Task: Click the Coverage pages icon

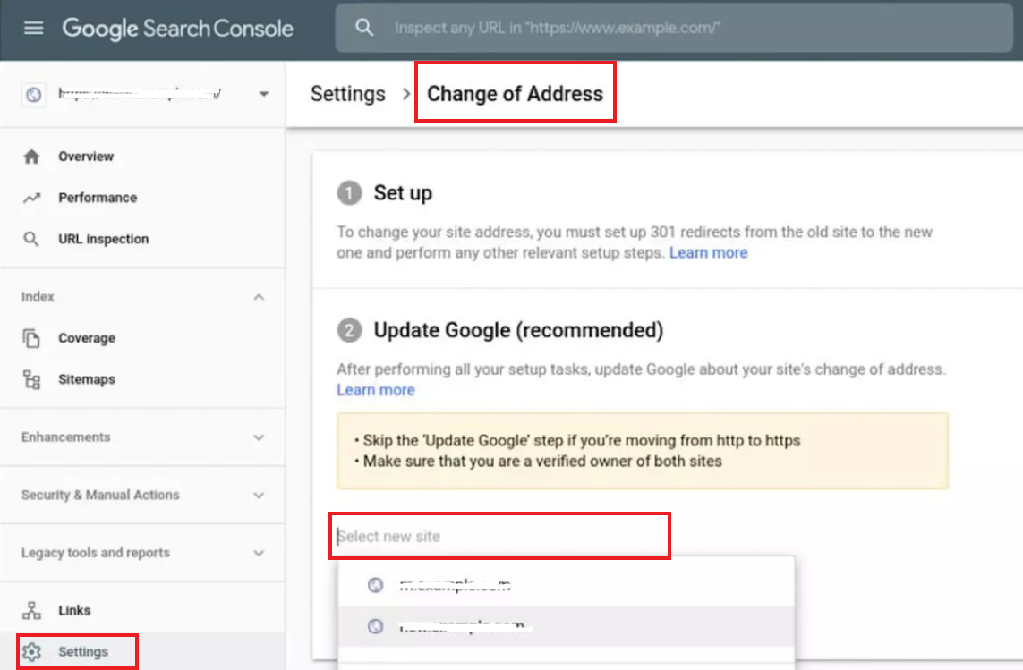Action: (x=32, y=338)
